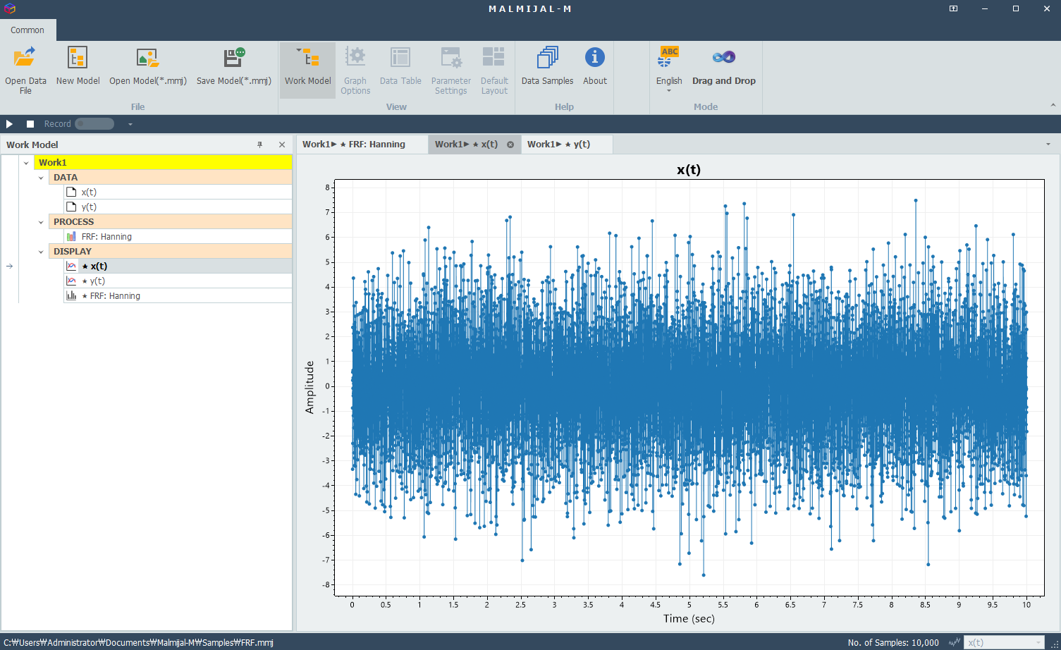Click the ribbon display options title-bar icon

tap(953, 8)
